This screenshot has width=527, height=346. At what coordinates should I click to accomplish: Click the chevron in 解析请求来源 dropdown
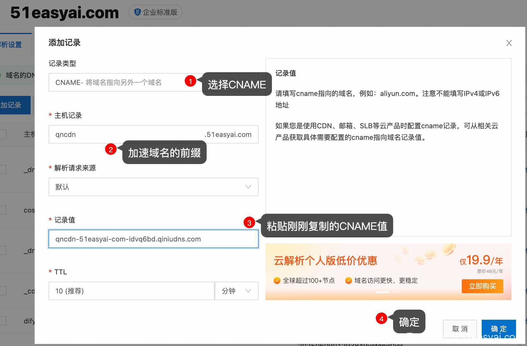(248, 187)
